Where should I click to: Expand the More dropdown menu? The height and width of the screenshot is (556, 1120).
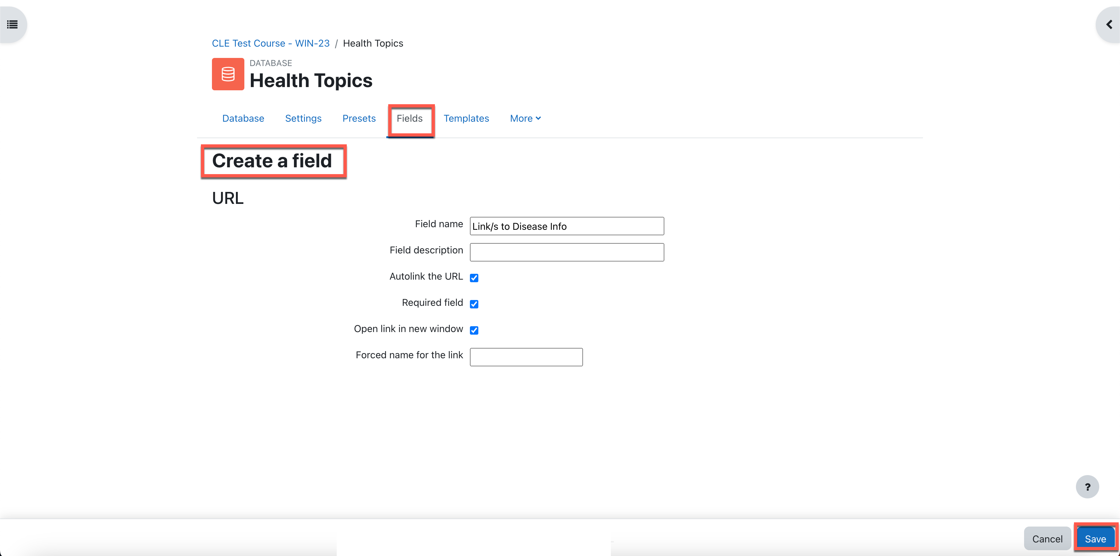(x=525, y=118)
